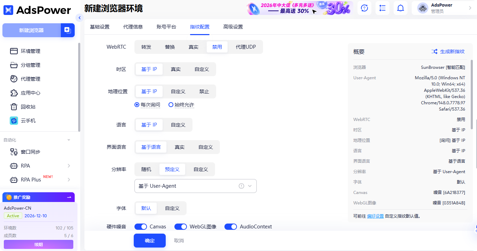
Task: Click the 2026年中大促 promo banner
Action: click(x=300, y=8)
